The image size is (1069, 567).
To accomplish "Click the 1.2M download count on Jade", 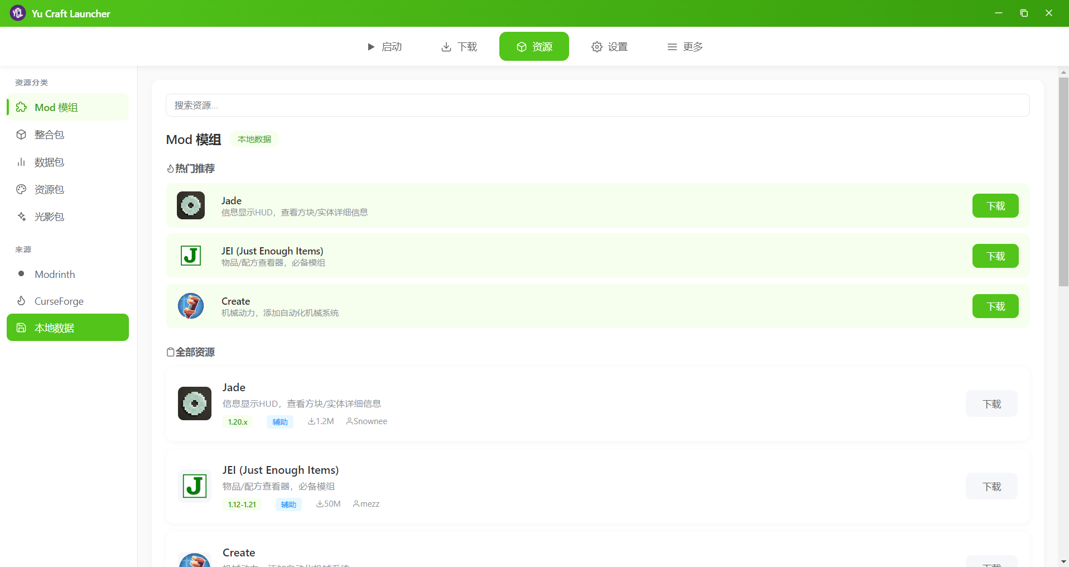I will (x=321, y=421).
